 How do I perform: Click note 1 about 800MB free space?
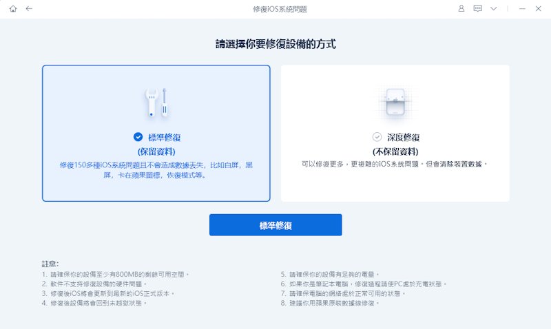click(114, 274)
